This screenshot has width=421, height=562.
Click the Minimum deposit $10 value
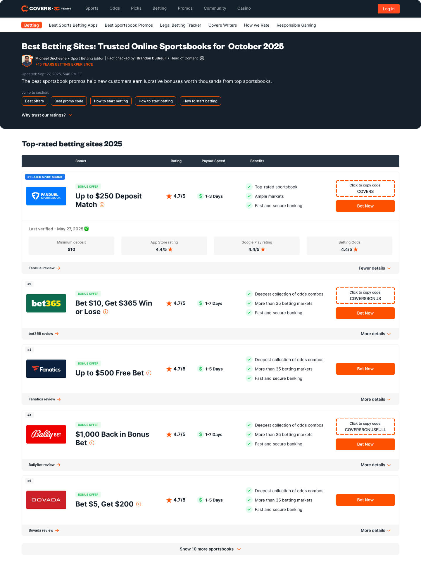(71, 249)
